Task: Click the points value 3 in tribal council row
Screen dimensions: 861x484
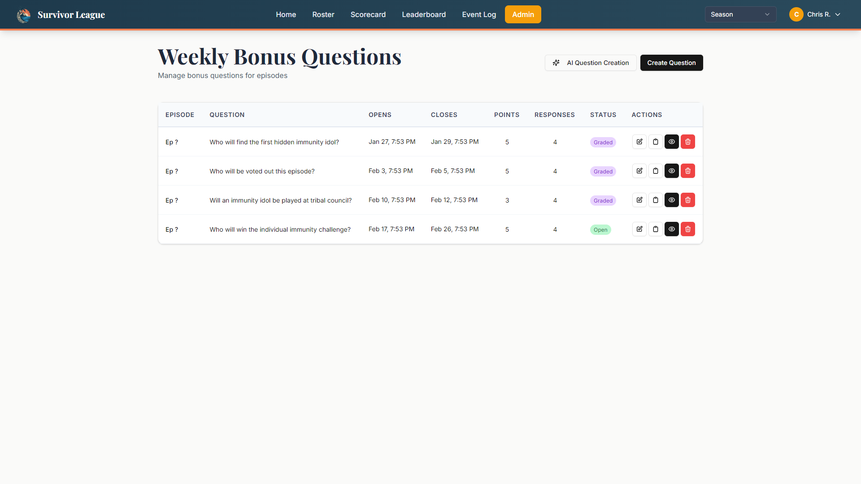Action: 507,200
